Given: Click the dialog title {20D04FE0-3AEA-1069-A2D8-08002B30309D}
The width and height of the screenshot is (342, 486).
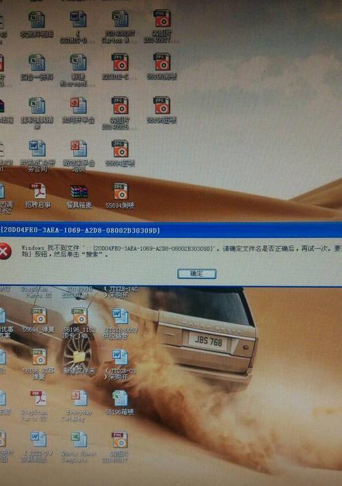Looking at the screenshot, I should coord(80,230).
